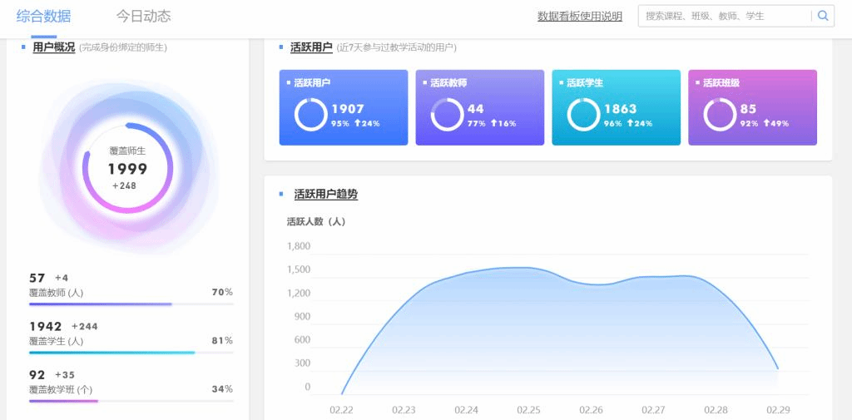Screen dimensions: 852x420
Task: Click the 活跃班级 up-arrow growth indicator
Action: click(x=765, y=123)
